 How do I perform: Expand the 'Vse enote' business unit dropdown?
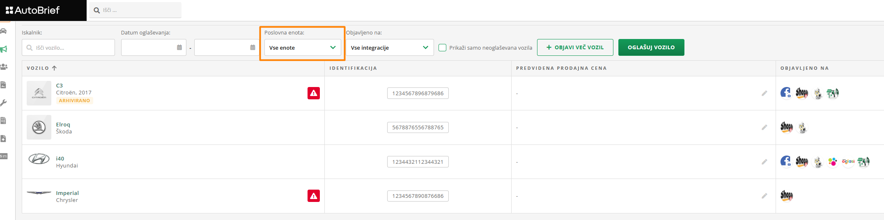point(303,48)
